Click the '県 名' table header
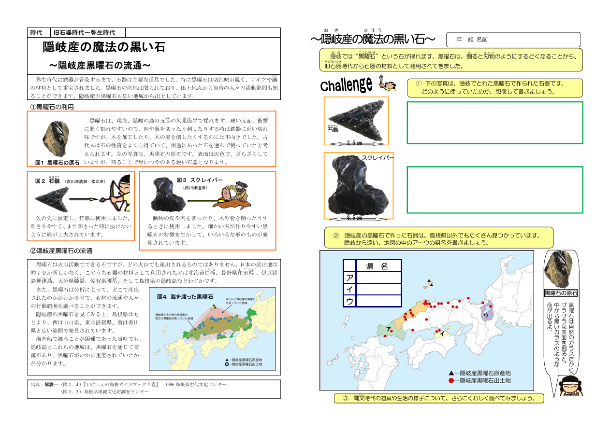Image resolution: width=610 pixels, height=432 pixels. [378, 266]
